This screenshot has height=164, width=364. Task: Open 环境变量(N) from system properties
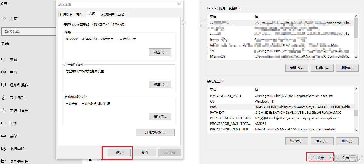pos(155,132)
